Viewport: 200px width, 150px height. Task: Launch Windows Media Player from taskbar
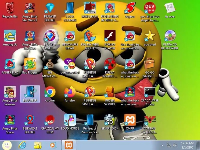[53, 145]
